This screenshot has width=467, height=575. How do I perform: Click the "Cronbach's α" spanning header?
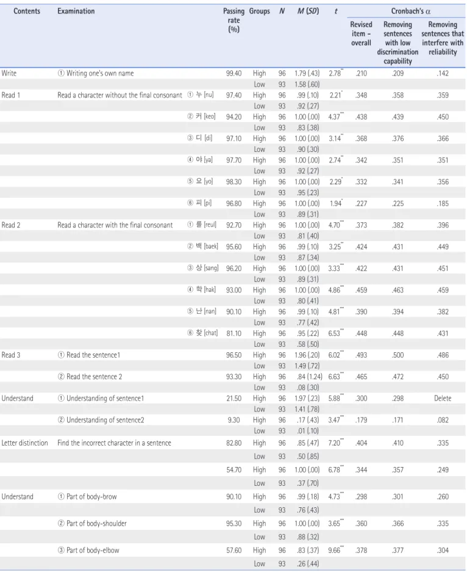click(410, 11)
